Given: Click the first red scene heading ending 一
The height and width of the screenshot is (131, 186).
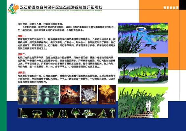Looking at the screenshot, I should (22, 36).
